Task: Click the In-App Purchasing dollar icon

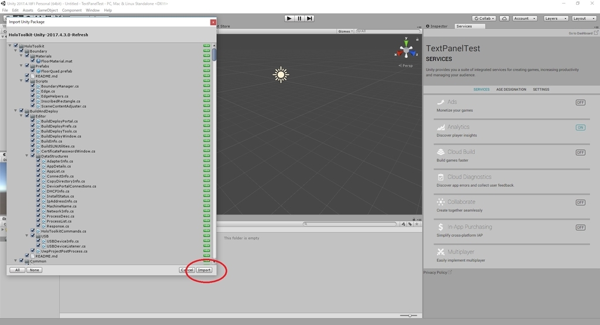Action: point(441,227)
